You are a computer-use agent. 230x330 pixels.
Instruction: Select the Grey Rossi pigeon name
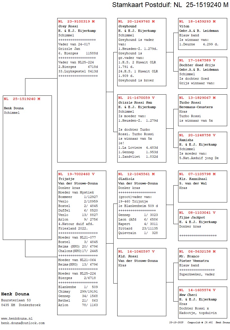[x=68, y=26]
